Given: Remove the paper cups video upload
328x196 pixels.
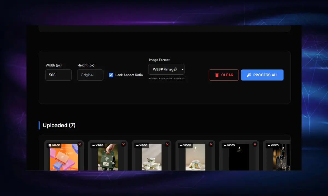Looking at the screenshot, I should [167, 144].
